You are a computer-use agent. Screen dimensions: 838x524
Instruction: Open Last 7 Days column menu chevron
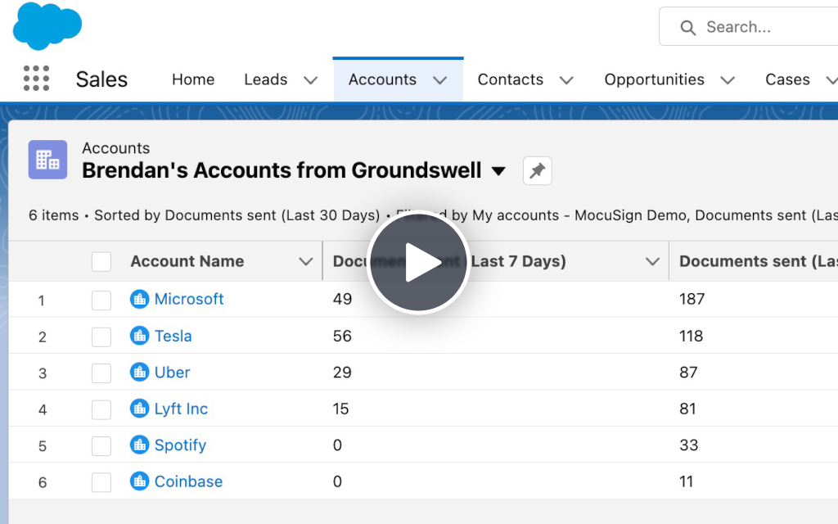coord(652,261)
